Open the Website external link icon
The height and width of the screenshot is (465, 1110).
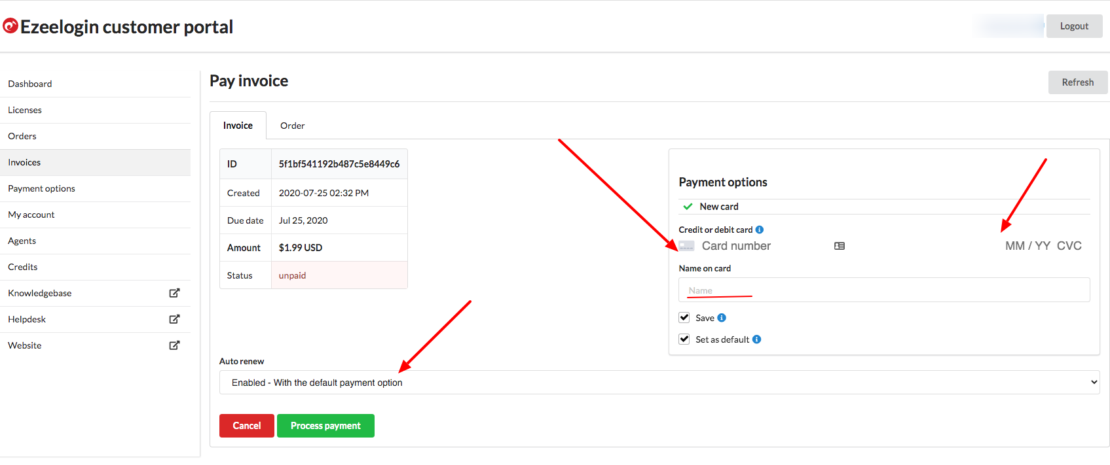tap(174, 345)
